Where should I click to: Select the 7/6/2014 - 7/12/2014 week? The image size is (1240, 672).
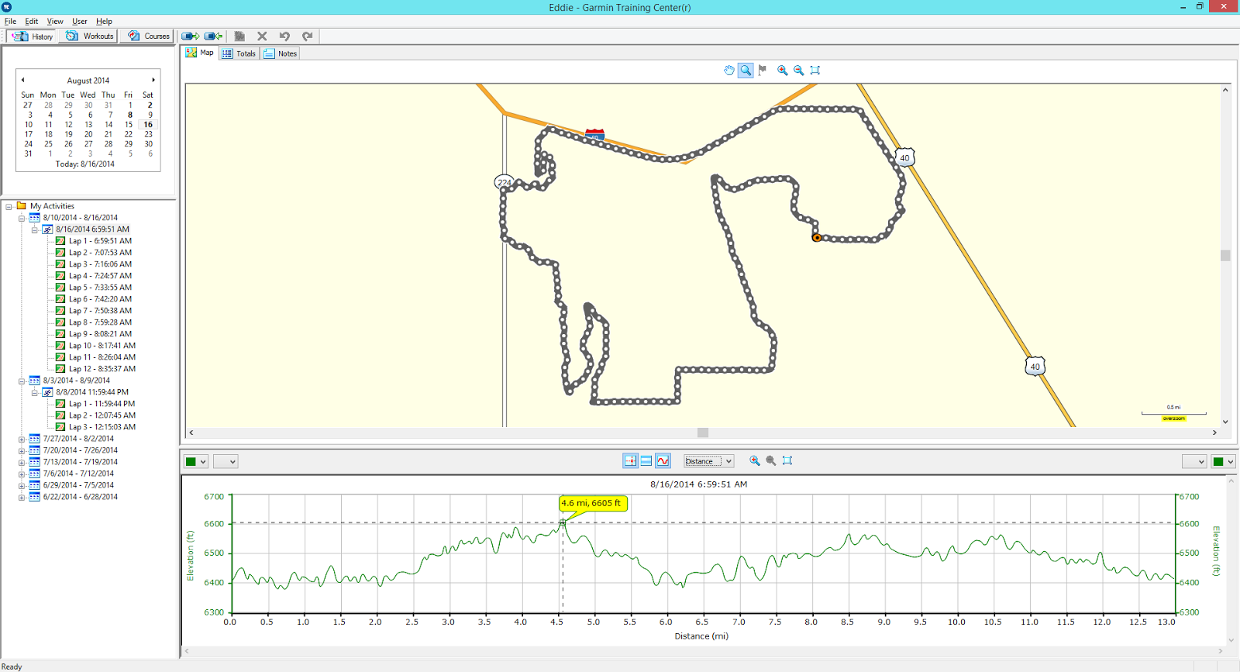[78, 474]
